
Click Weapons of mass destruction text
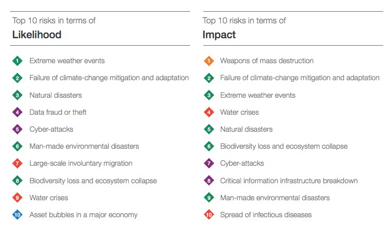coord(266,61)
